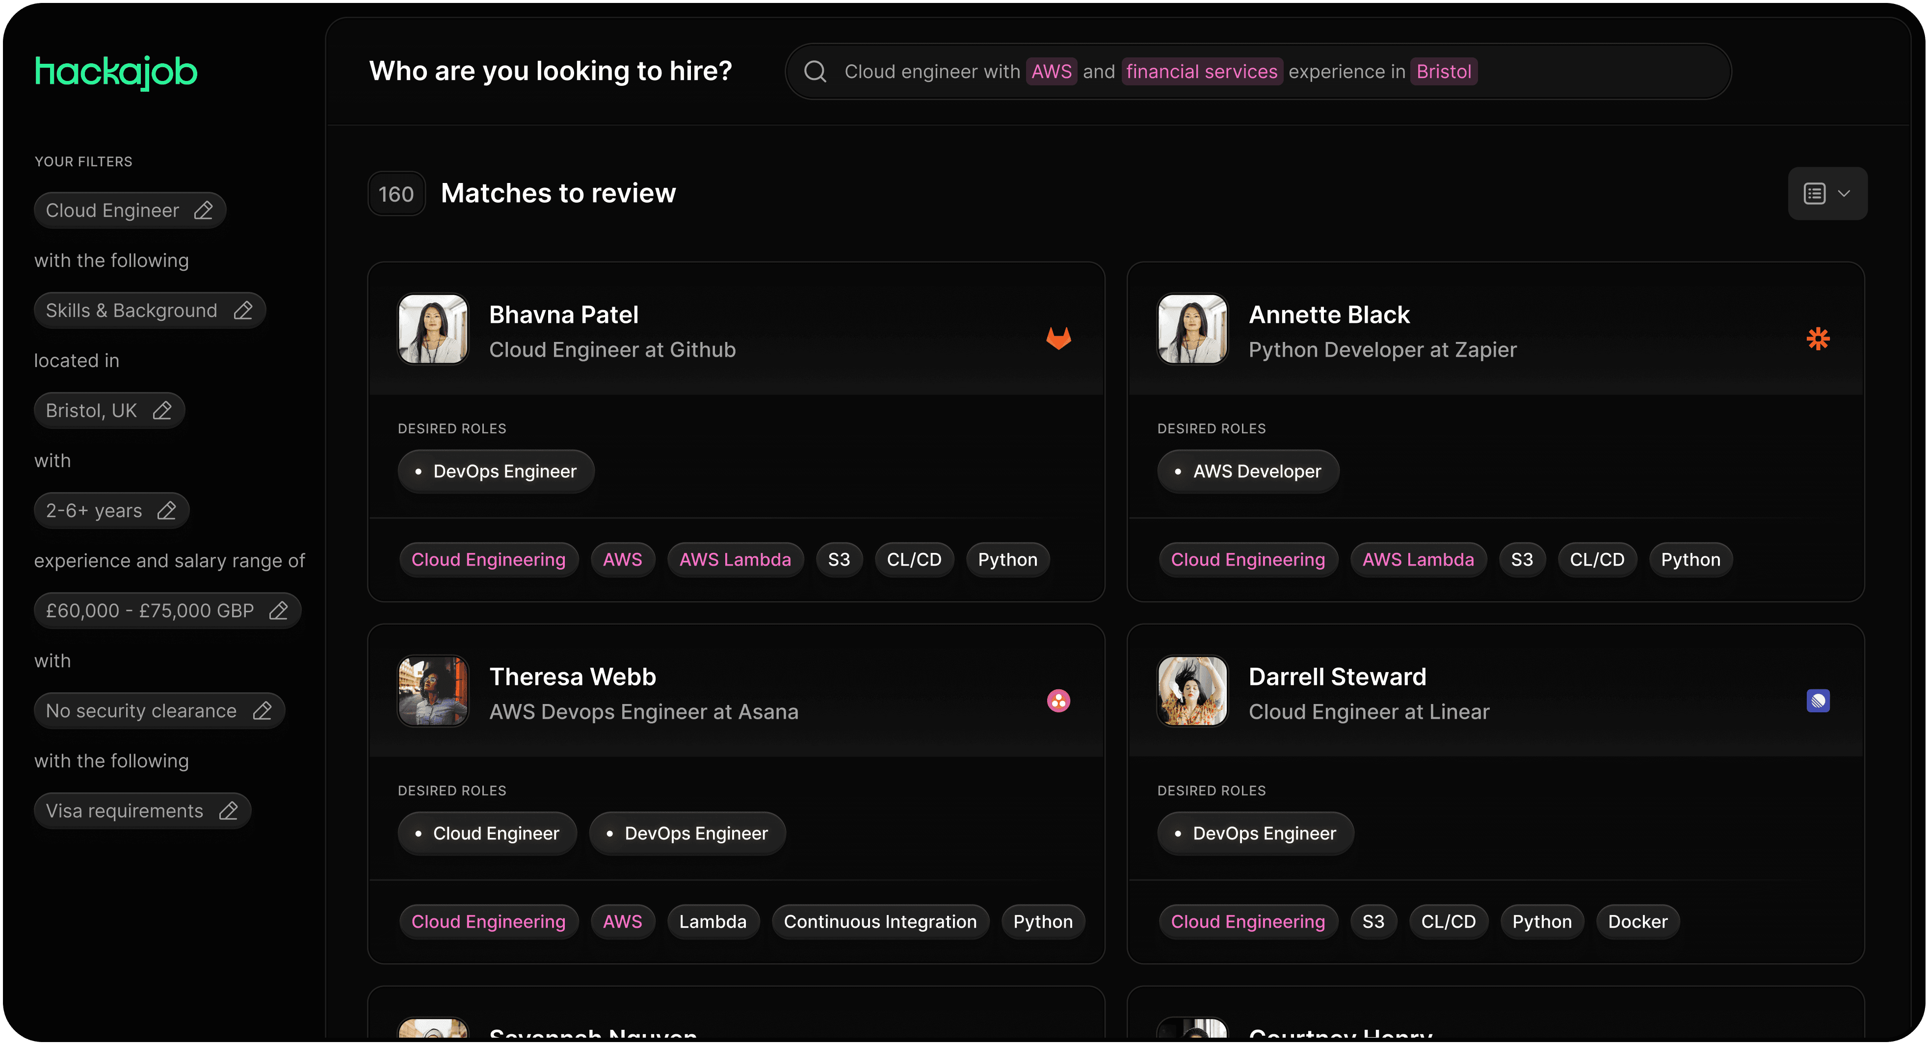Viewport: 1927px width, 1045px height.
Task: Open Bhavna Patel's candidate name
Action: pyautogui.click(x=564, y=315)
